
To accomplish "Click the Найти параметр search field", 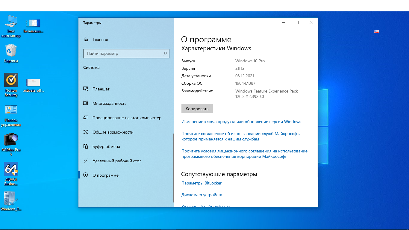I will [x=123, y=54].
